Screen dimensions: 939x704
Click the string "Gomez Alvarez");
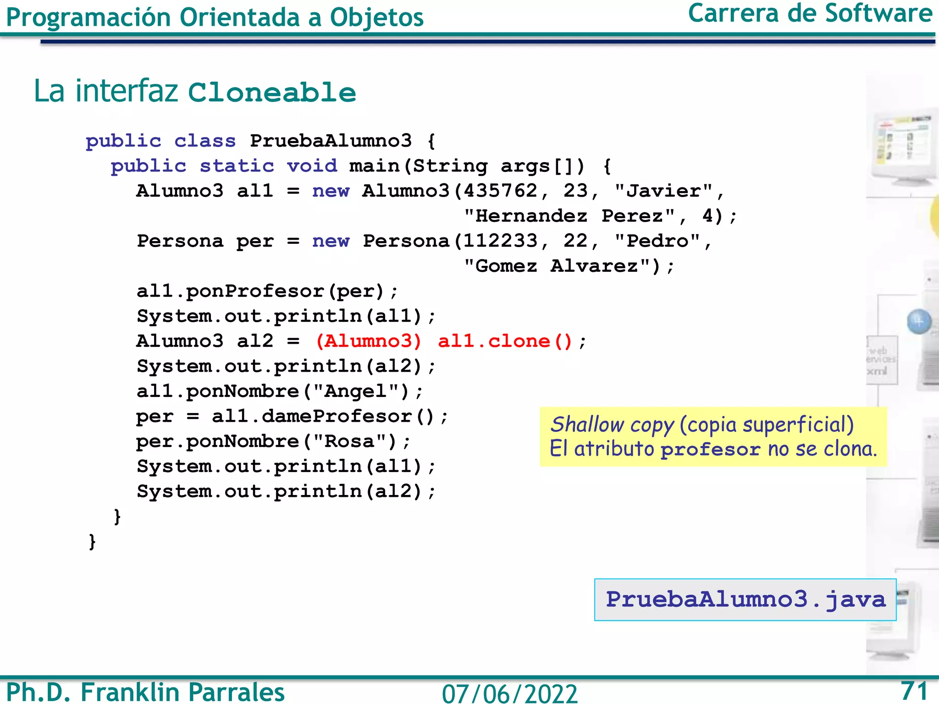point(569,266)
